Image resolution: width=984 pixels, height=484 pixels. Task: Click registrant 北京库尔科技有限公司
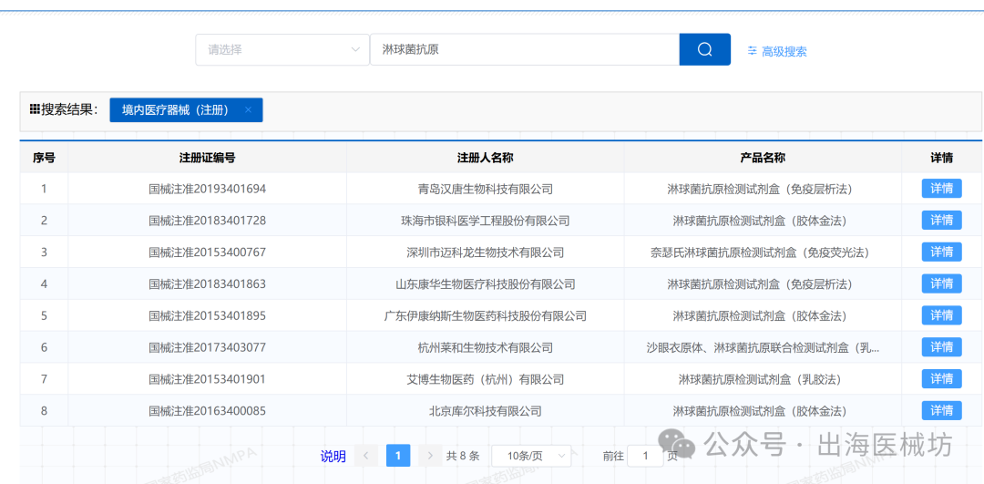[485, 411]
